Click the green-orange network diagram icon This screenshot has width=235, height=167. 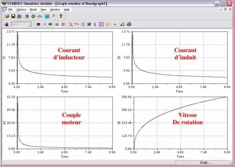tap(33, 16)
